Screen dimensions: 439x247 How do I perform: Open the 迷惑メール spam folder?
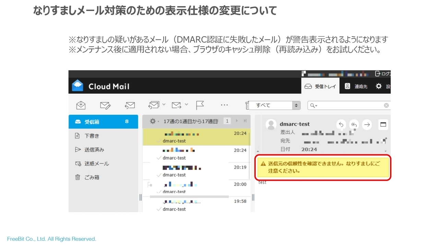coord(96,164)
